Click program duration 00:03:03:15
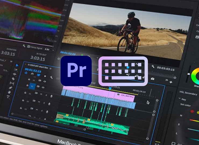Image resolution: width=199 pixels, height=145 pixels. pyautogui.click(x=166, y=69)
